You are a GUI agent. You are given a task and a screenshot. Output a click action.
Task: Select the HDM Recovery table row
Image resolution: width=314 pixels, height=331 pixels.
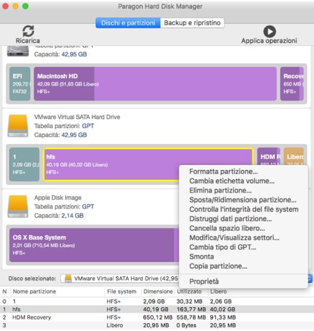pyautogui.click(x=157, y=317)
